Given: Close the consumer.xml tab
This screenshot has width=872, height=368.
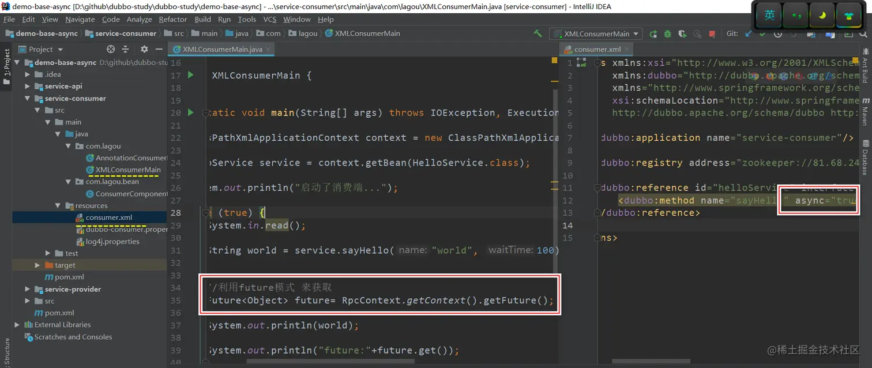Looking at the screenshot, I should [628, 50].
